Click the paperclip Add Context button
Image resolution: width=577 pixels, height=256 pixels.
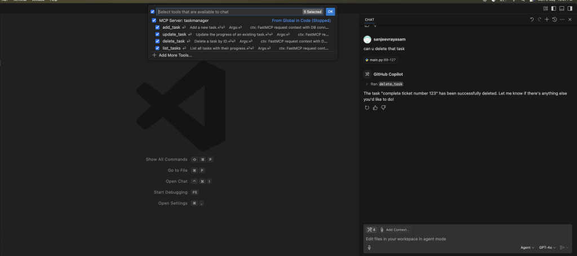pos(395,230)
